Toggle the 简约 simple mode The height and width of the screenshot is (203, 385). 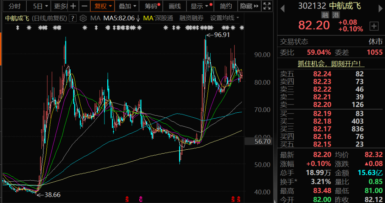coord(226,6)
